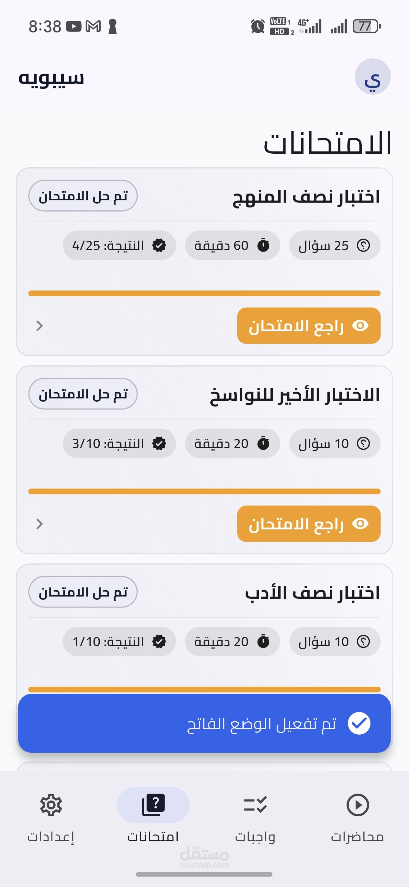Screen dimensions: 409x887
Task: Expand chevron on اختبار نصف المنهج card
Action: tap(39, 326)
